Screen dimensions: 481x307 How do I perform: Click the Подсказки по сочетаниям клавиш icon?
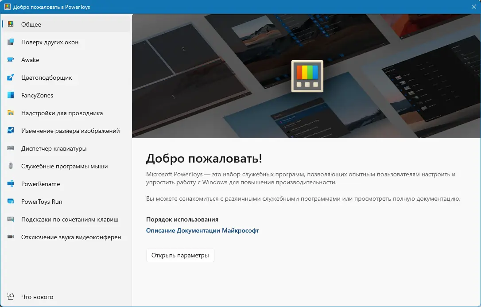[x=11, y=219]
